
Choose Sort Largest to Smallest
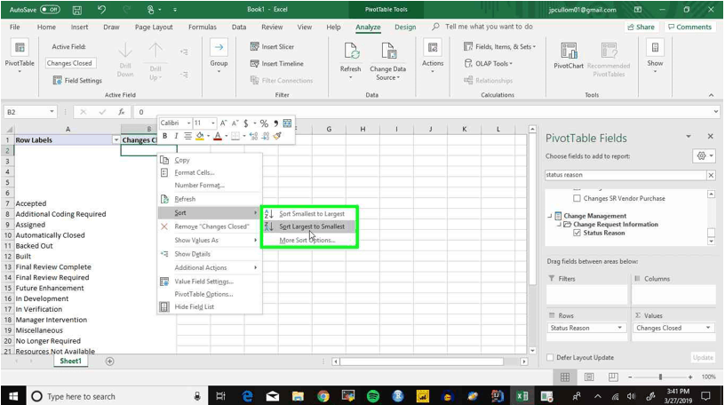(x=309, y=226)
